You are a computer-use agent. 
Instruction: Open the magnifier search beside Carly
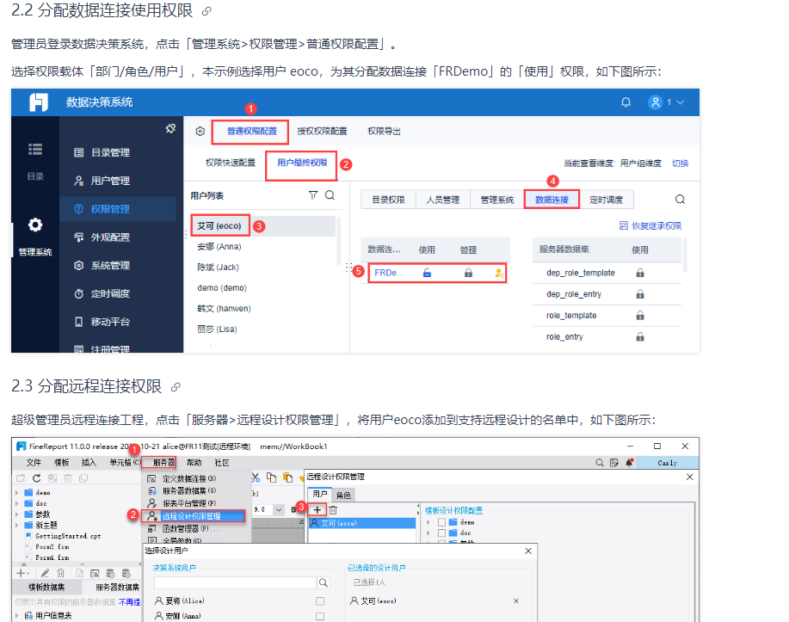(x=600, y=463)
